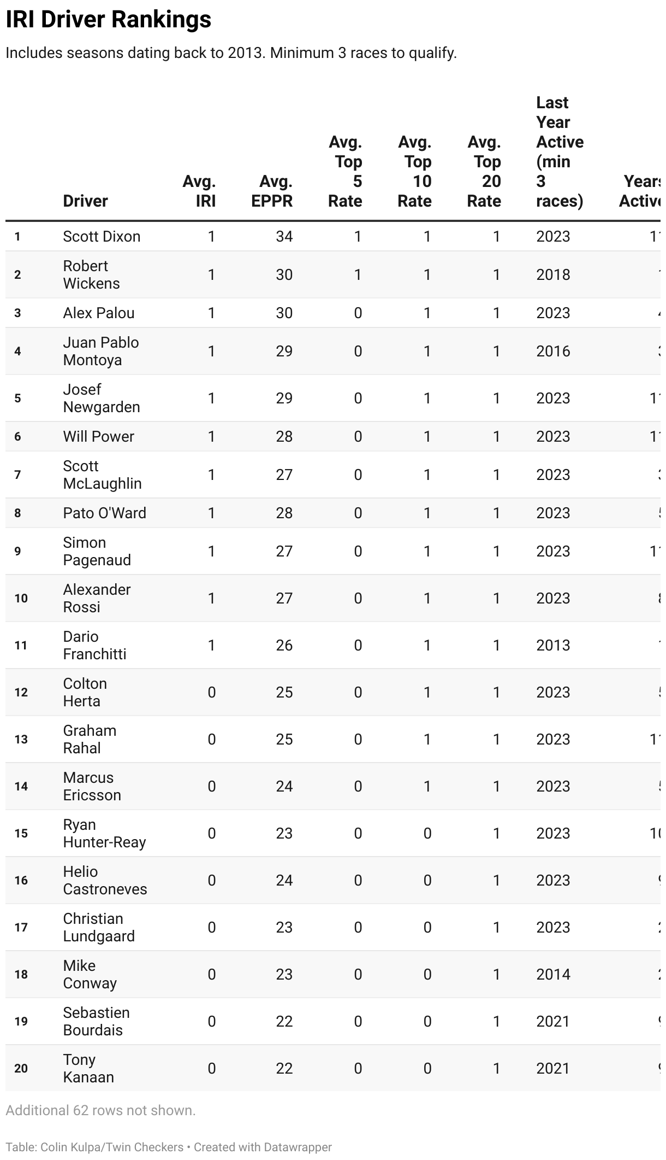
Task: Sort by Avg. IRI column header
Action: click(x=199, y=191)
